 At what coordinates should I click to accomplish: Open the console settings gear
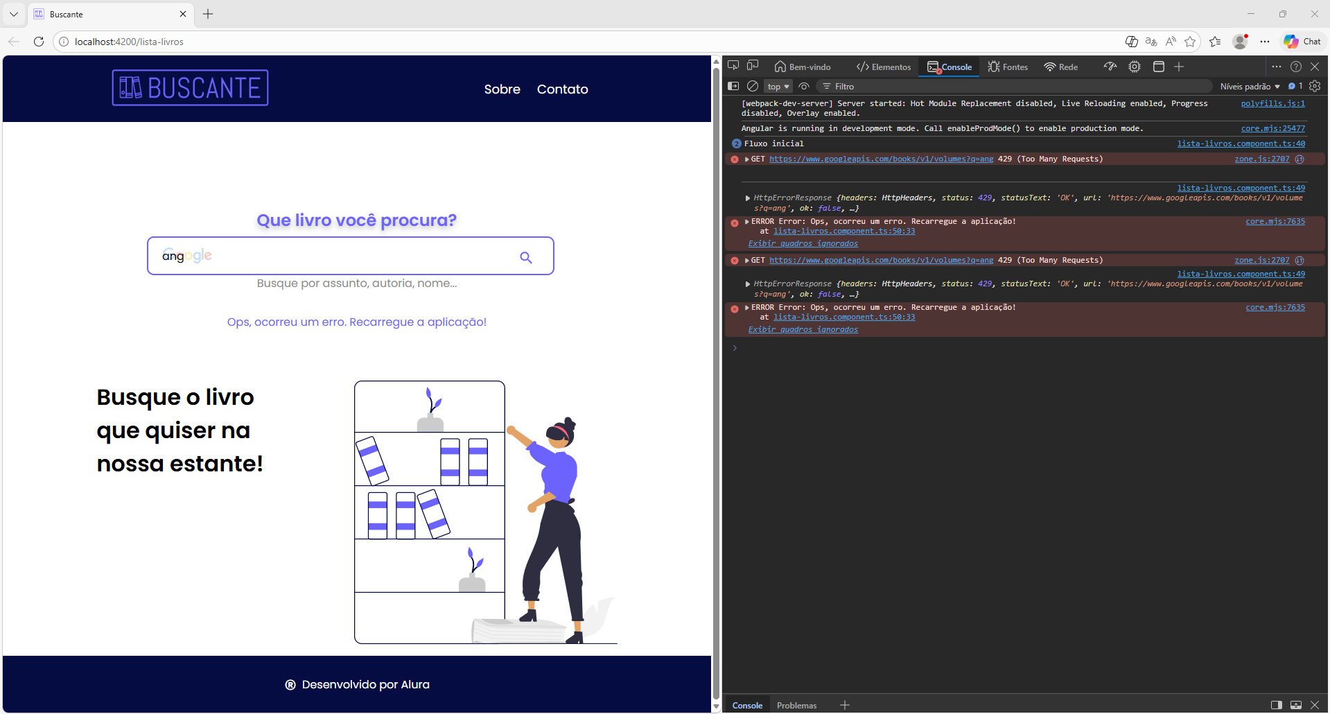[1315, 86]
